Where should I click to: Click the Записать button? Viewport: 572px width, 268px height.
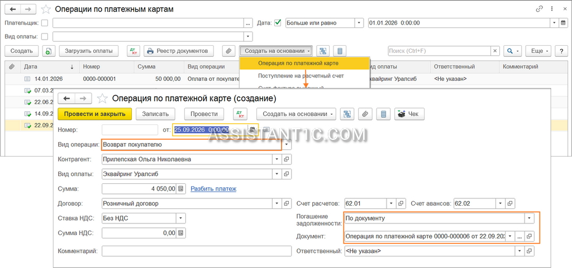[155, 114]
